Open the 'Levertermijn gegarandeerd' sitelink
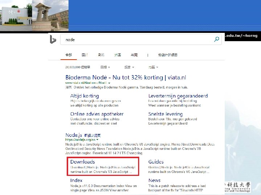This screenshot has width=261, height=195. pos(178,96)
